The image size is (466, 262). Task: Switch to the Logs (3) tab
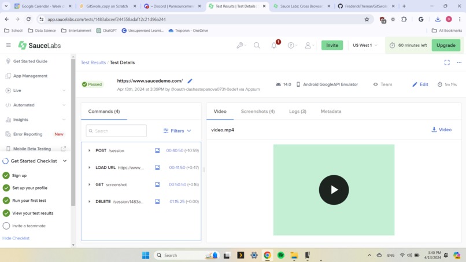(298, 111)
